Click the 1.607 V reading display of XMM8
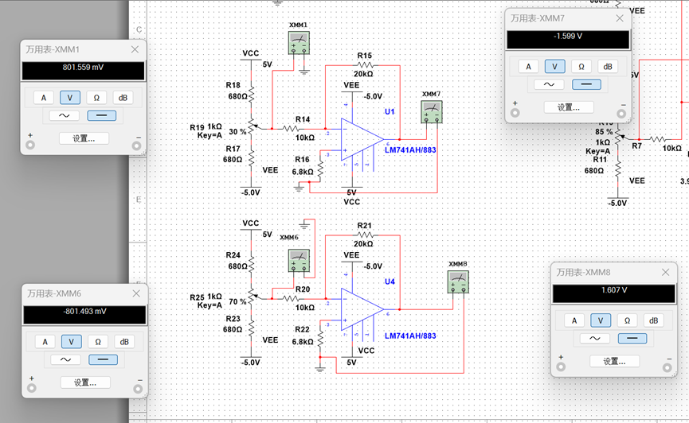This screenshot has height=423, width=689. click(x=614, y=293)
